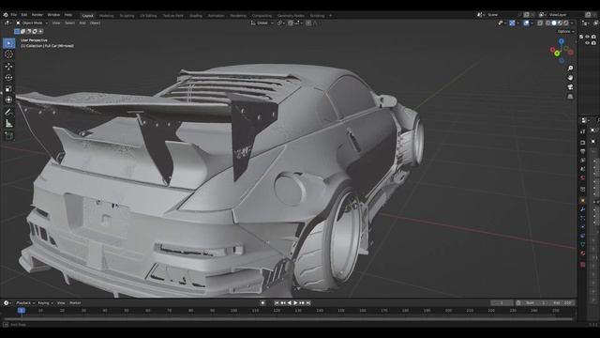Open the shading options dropdown arrow
Screen dimensions: 600x338
[572, 23]
